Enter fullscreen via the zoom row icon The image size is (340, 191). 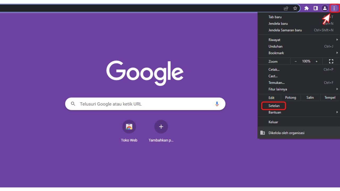[331, 61]
